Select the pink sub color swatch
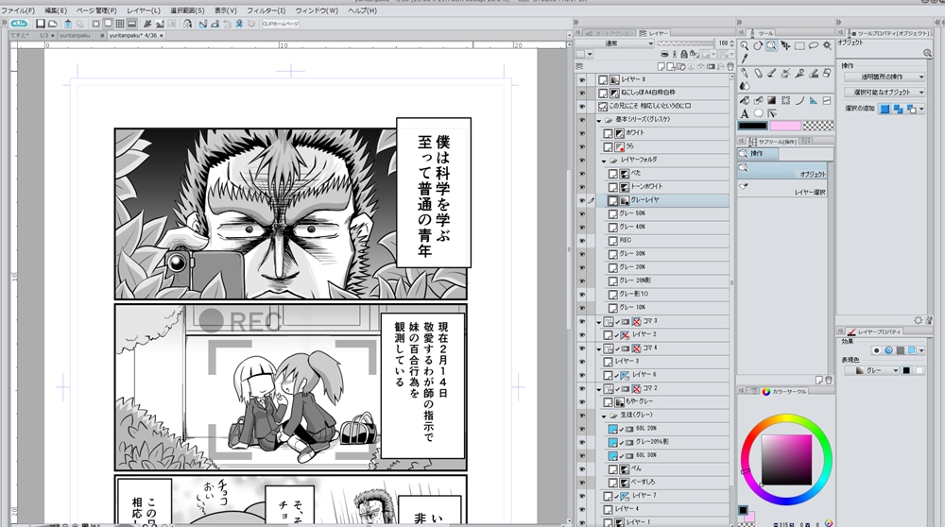 point(785,126)
